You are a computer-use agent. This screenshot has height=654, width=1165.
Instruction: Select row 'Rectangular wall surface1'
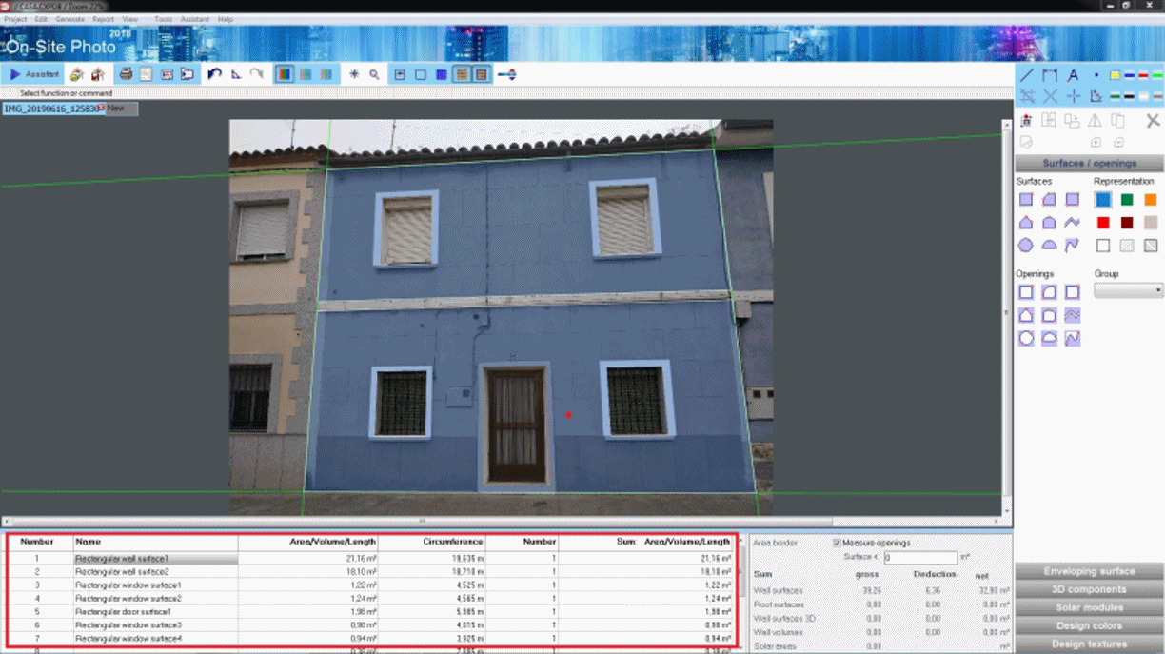pos(372,559)
